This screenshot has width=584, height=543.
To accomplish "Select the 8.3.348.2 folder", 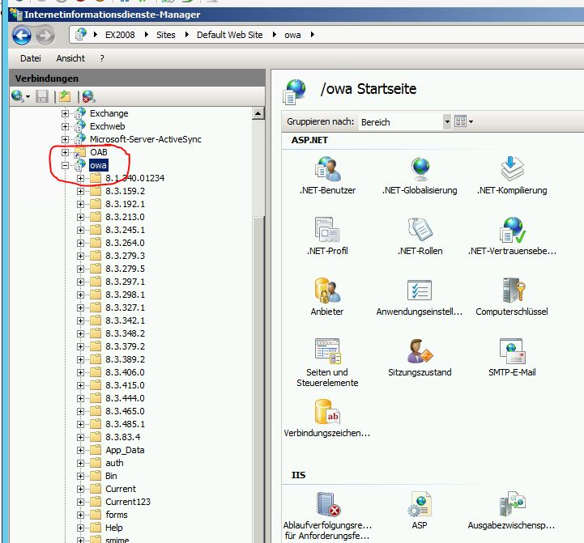I will (125, 333).
